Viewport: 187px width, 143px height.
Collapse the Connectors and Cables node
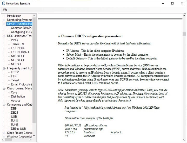pos(4,105)
